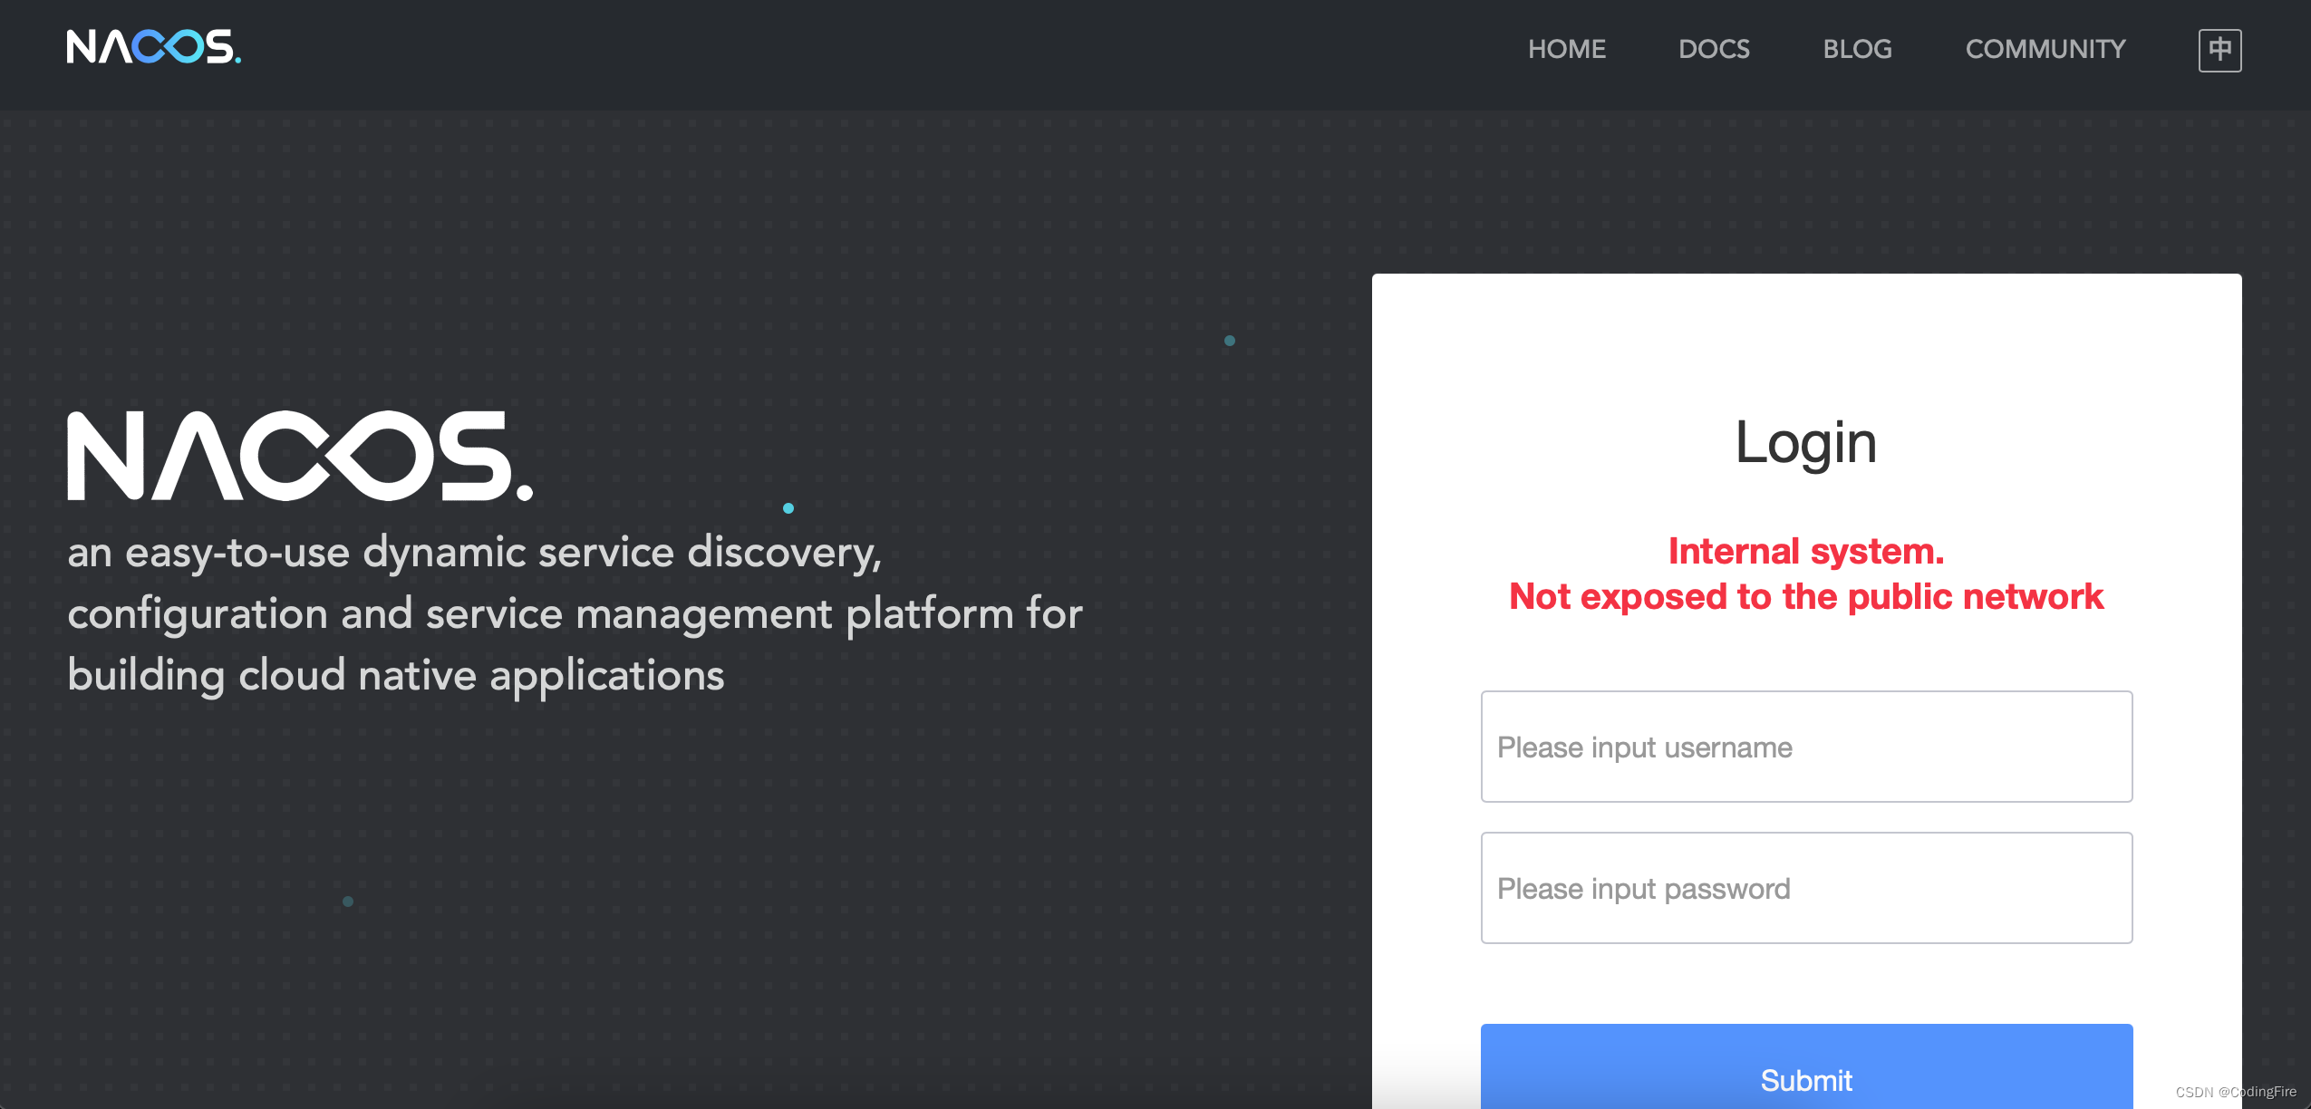Click the 'building cloud native applications' text
This screenshot has height=1109, width=2311.
click(x=396, y=676)
